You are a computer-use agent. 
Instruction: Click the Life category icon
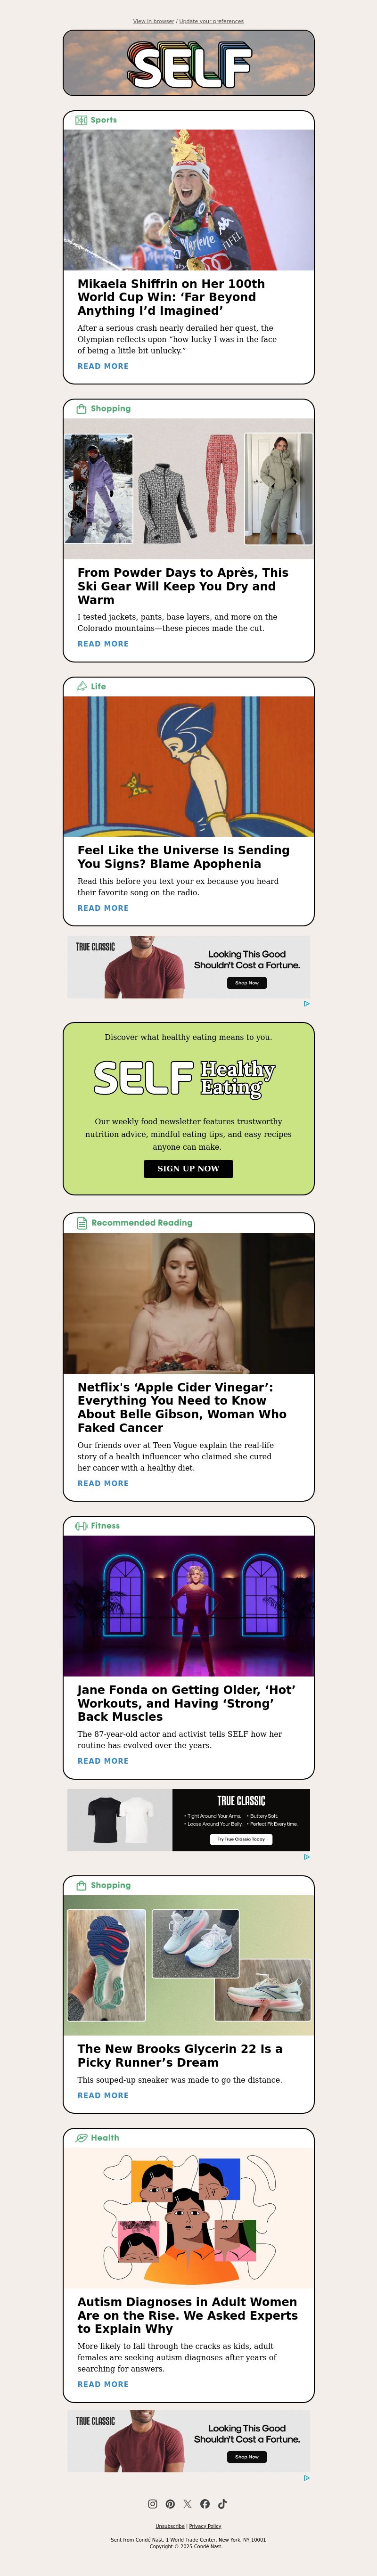81,687
